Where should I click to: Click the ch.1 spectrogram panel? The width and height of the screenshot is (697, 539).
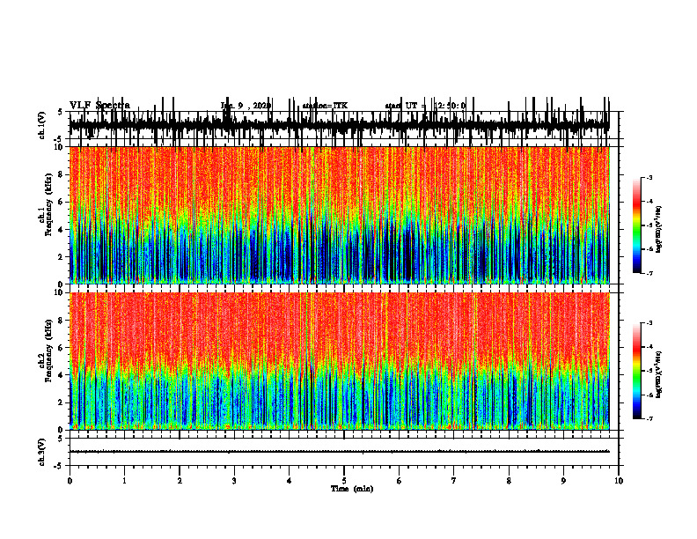(340, 215)
